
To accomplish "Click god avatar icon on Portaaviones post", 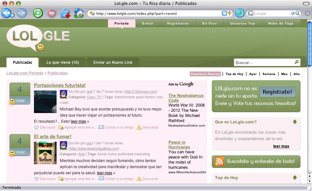I will (63, 94).
